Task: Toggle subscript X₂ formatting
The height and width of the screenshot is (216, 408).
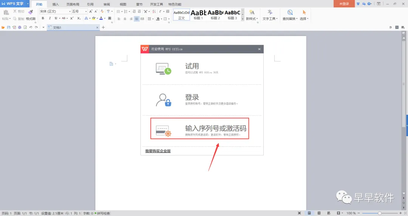Action: coord(79,18)
